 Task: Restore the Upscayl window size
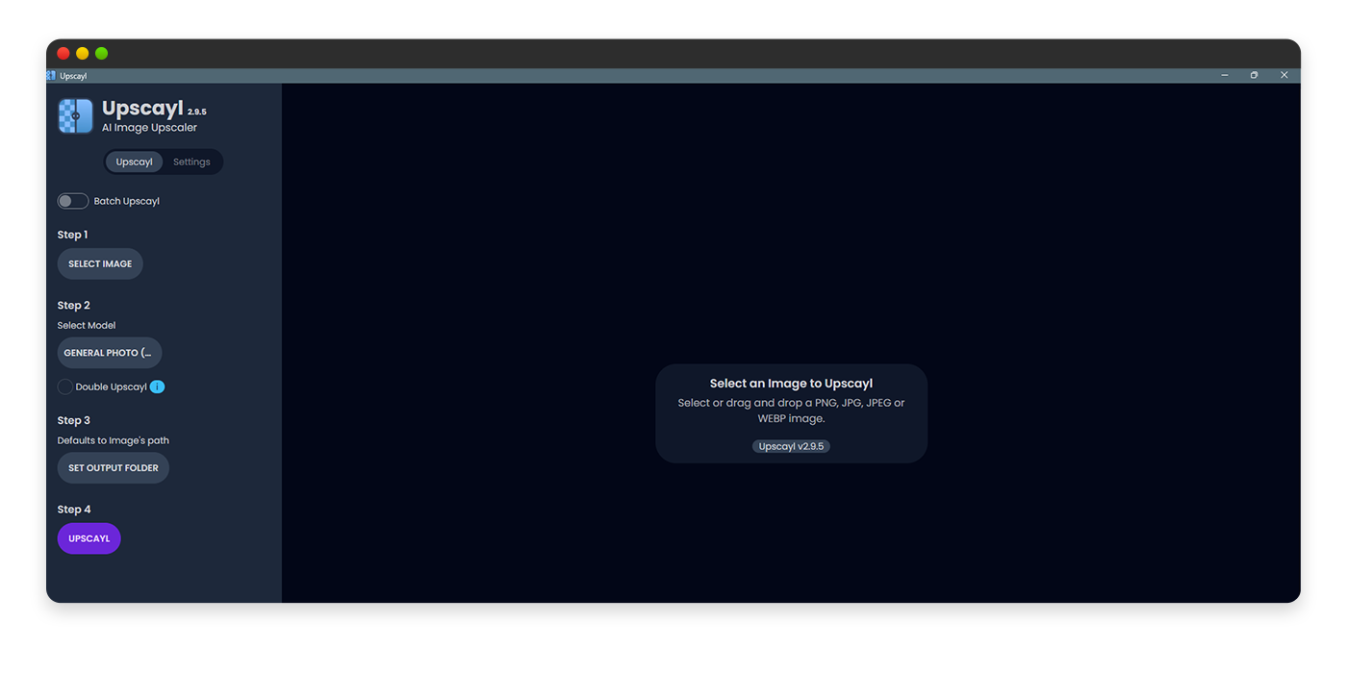point(1254,75)
